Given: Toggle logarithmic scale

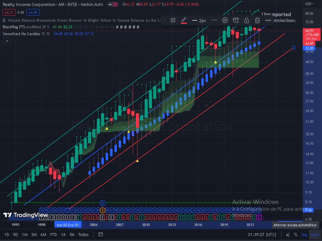Looking at the screenshot, I should [304, 234].
